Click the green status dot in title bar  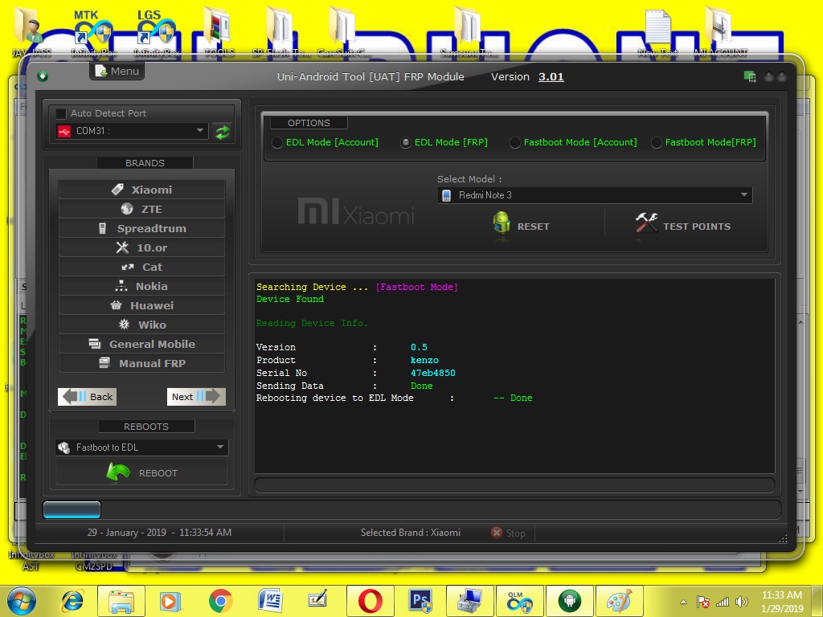tap(43, 76)
